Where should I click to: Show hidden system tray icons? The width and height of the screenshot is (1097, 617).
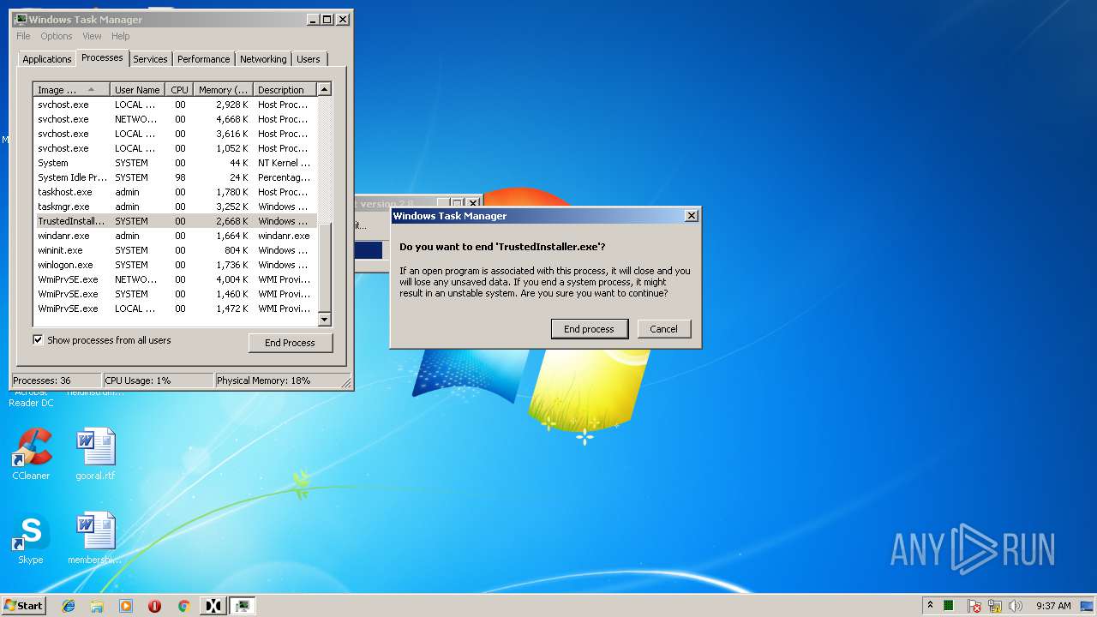[x=930, y=605]
